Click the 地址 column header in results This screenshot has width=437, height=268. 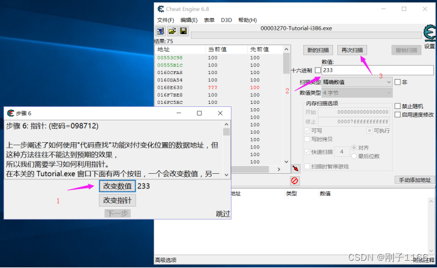[181, 49]
